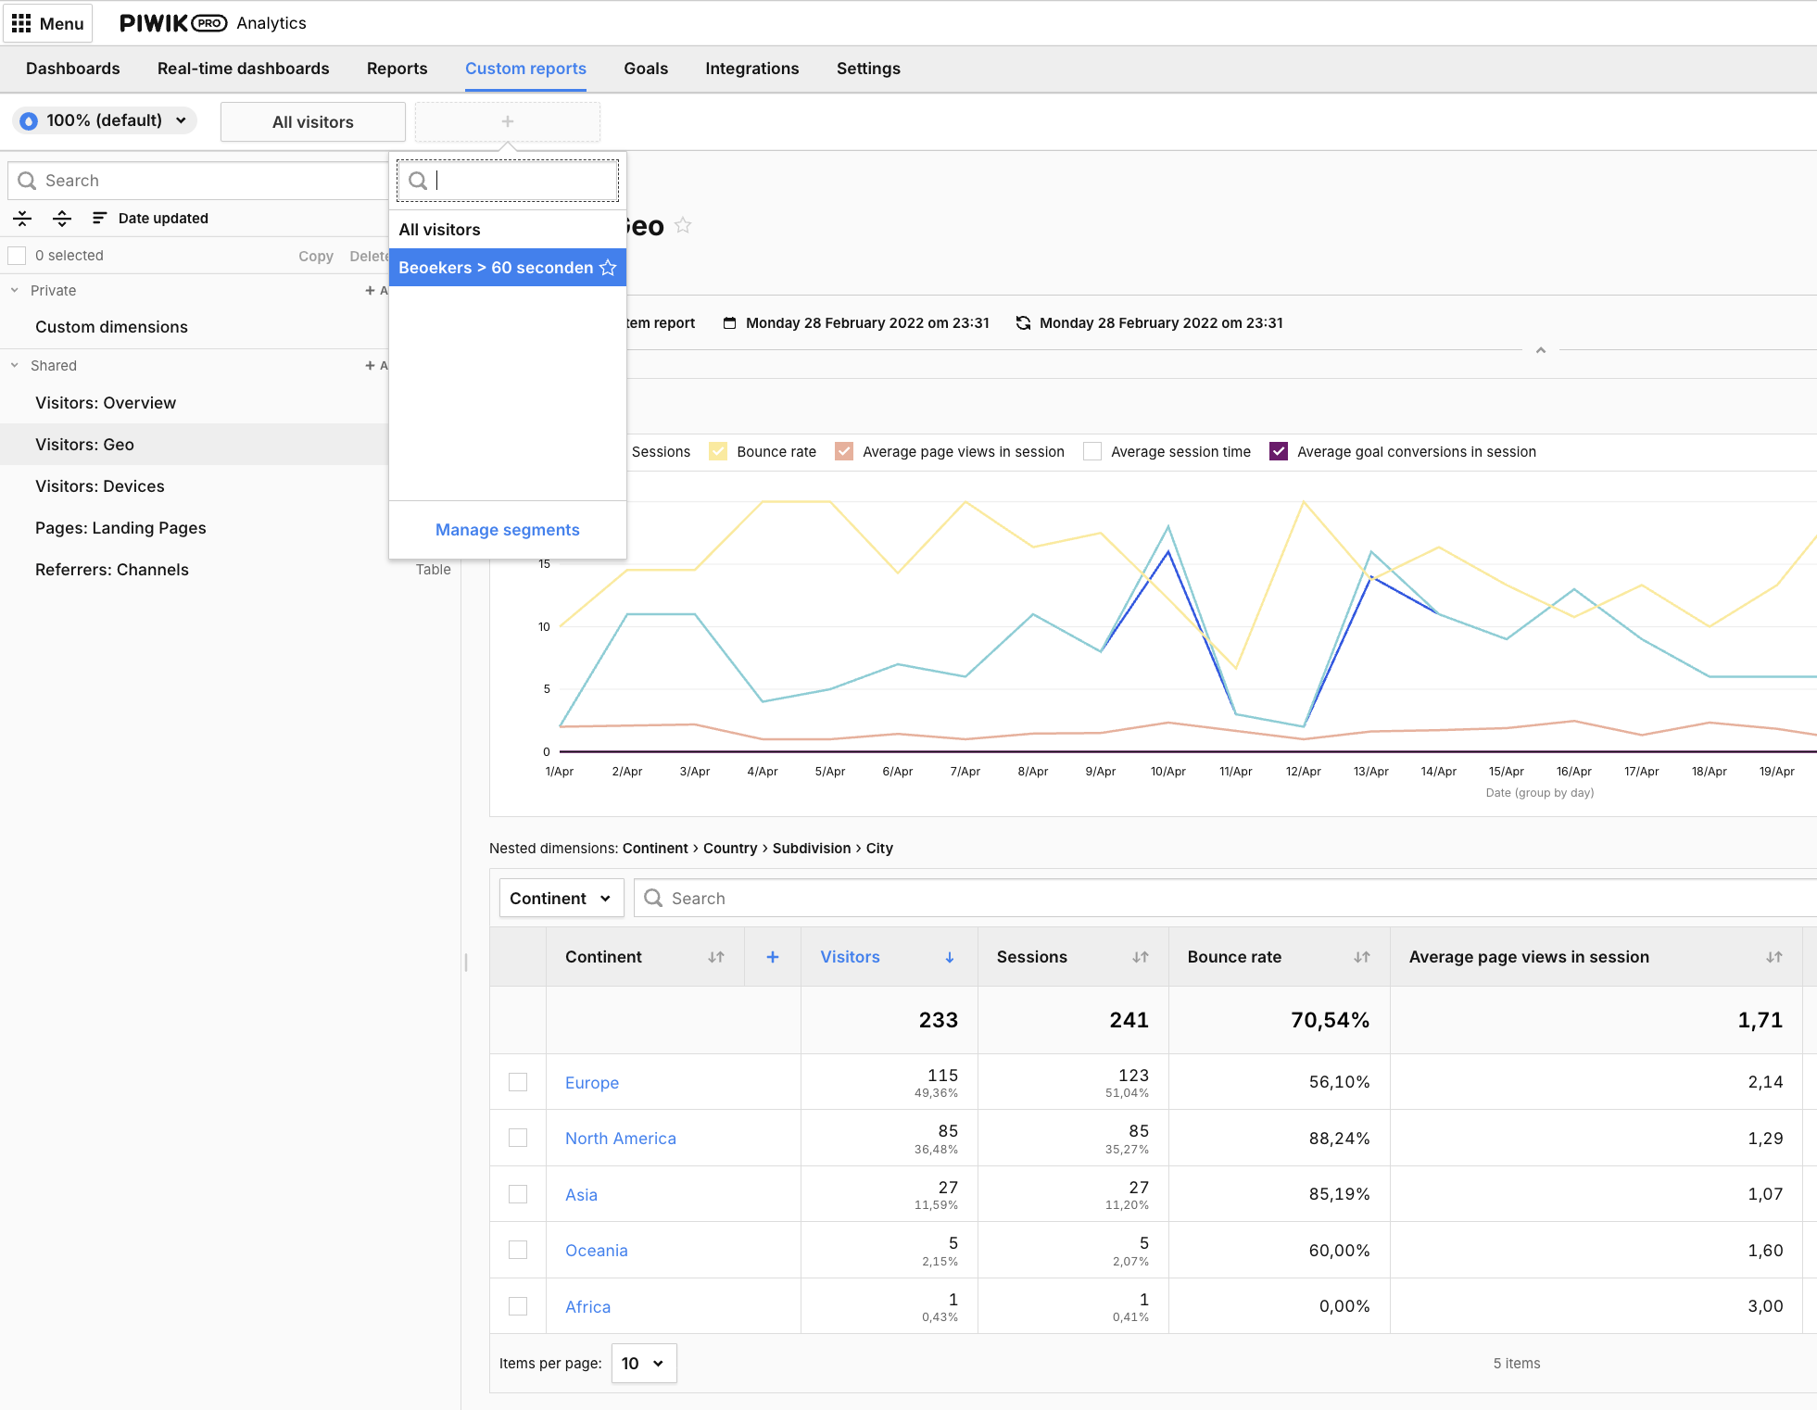Open the Menu grid icon
This screenshot has width=1817, height=1410.
coord(21,23)
